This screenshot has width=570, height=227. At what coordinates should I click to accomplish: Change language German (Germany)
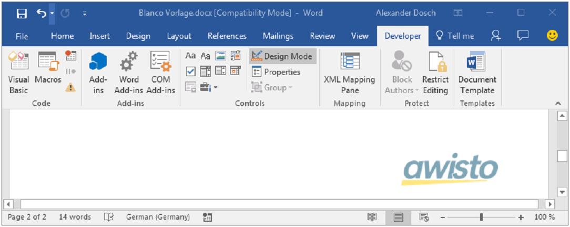click(x=158, y=217)
